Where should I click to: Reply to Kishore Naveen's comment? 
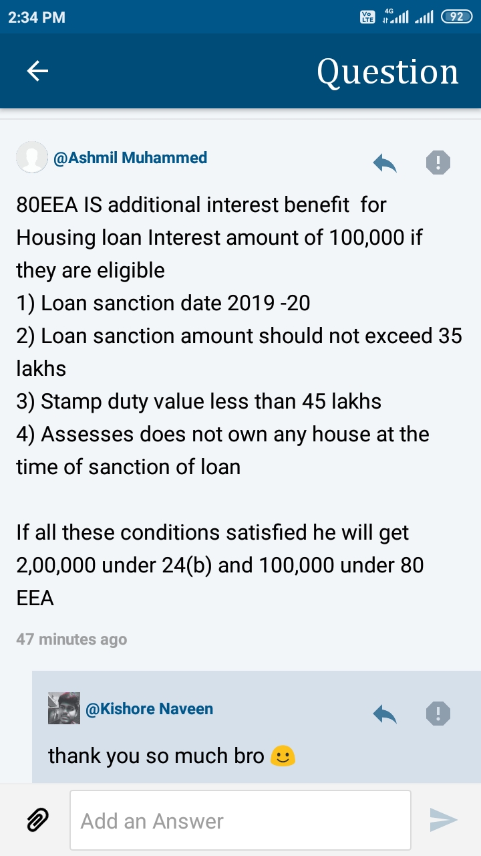(385, 714)
